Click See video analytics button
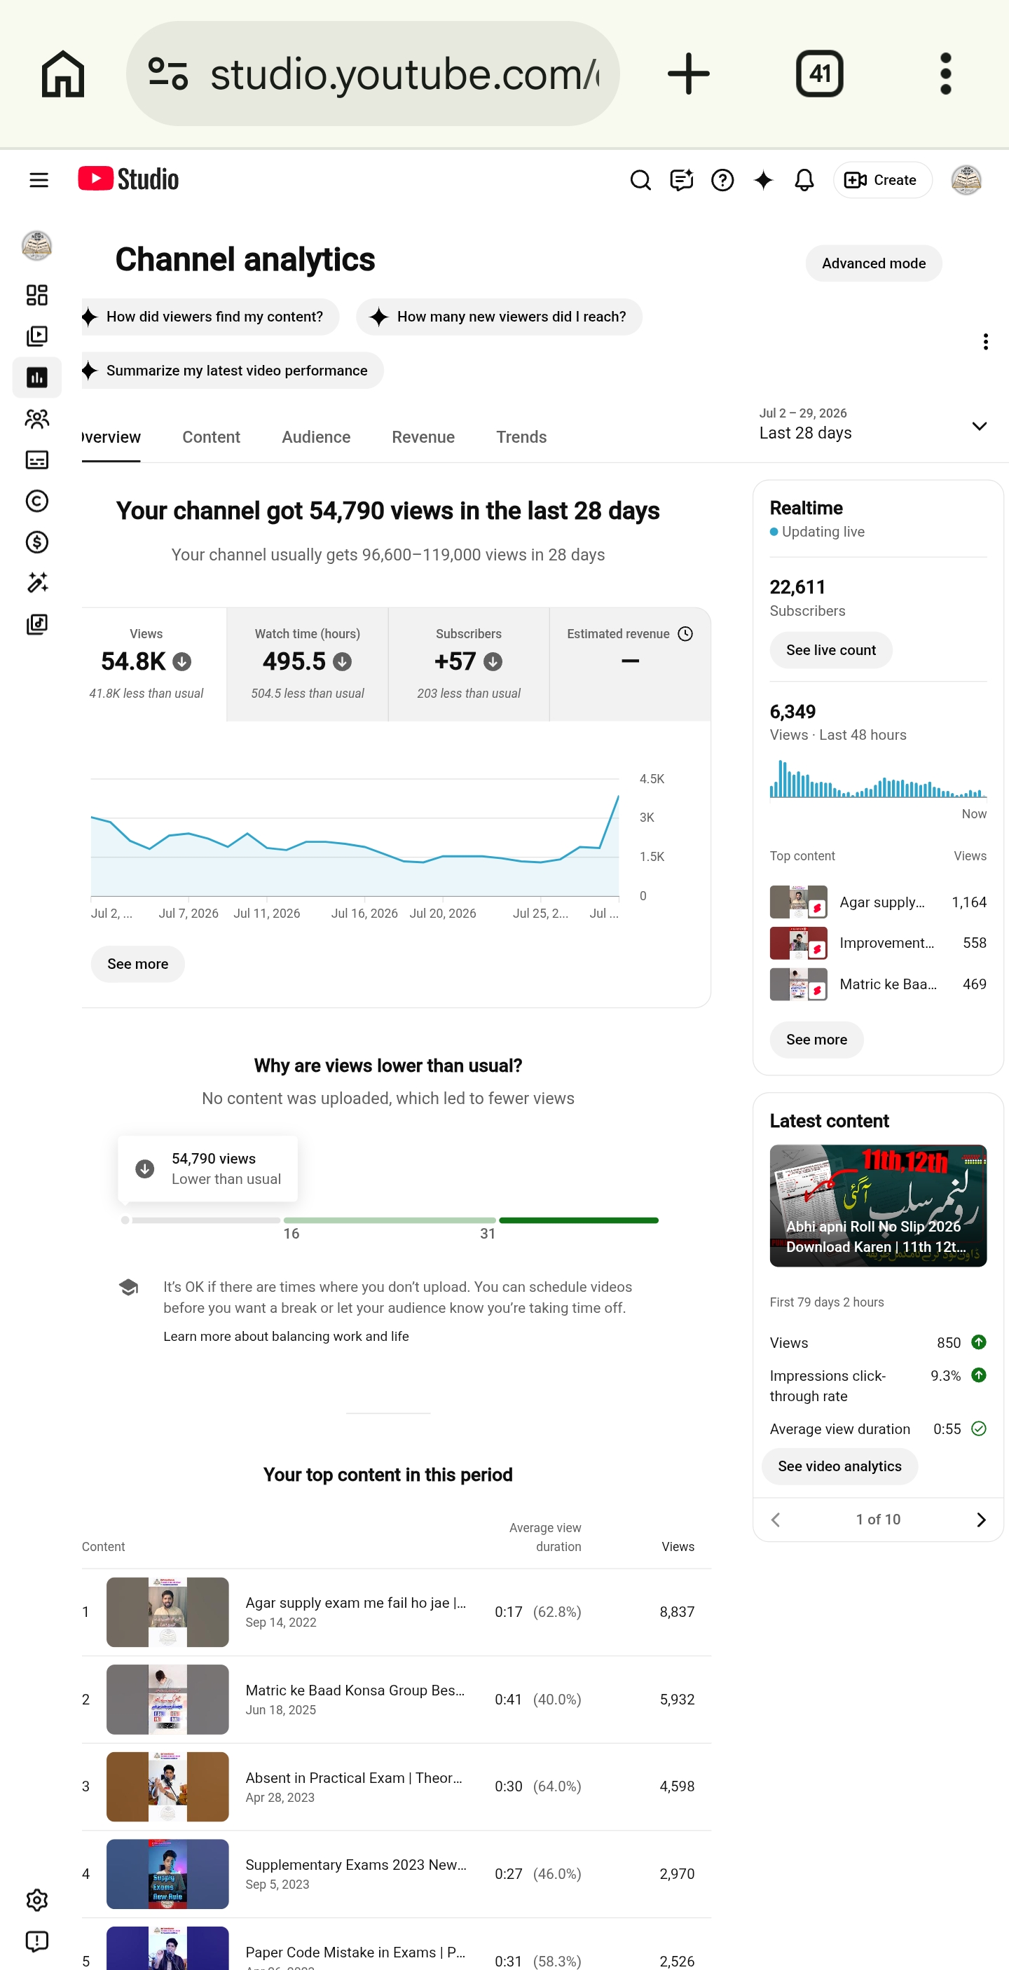 coord(839,1466)
